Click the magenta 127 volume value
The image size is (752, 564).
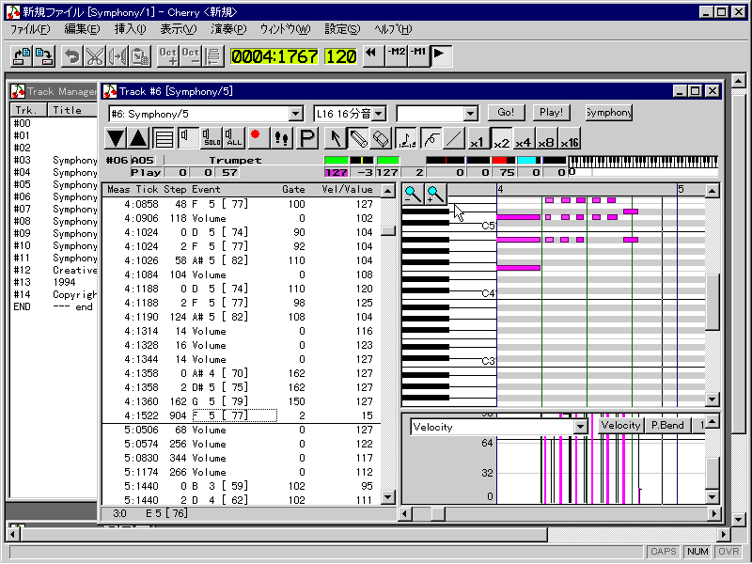(x=337, y=172)
